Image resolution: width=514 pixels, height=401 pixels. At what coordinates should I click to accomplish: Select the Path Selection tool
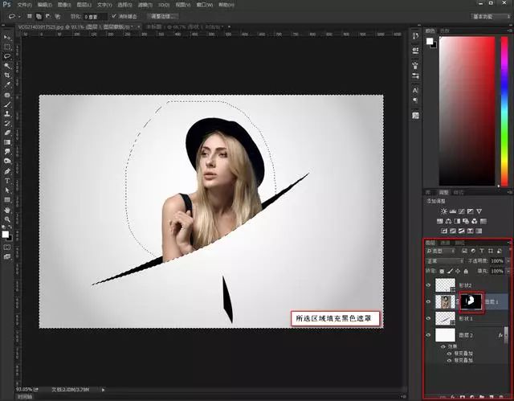point(7,190)
